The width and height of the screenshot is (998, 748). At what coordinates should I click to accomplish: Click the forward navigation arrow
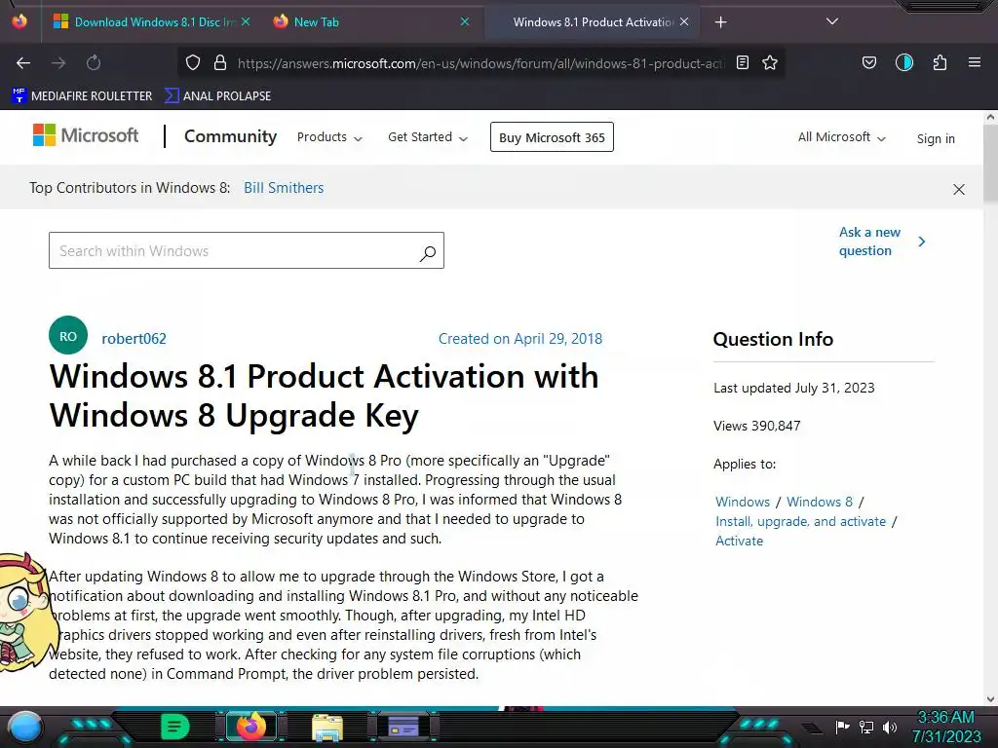click(x=58, y=63)
